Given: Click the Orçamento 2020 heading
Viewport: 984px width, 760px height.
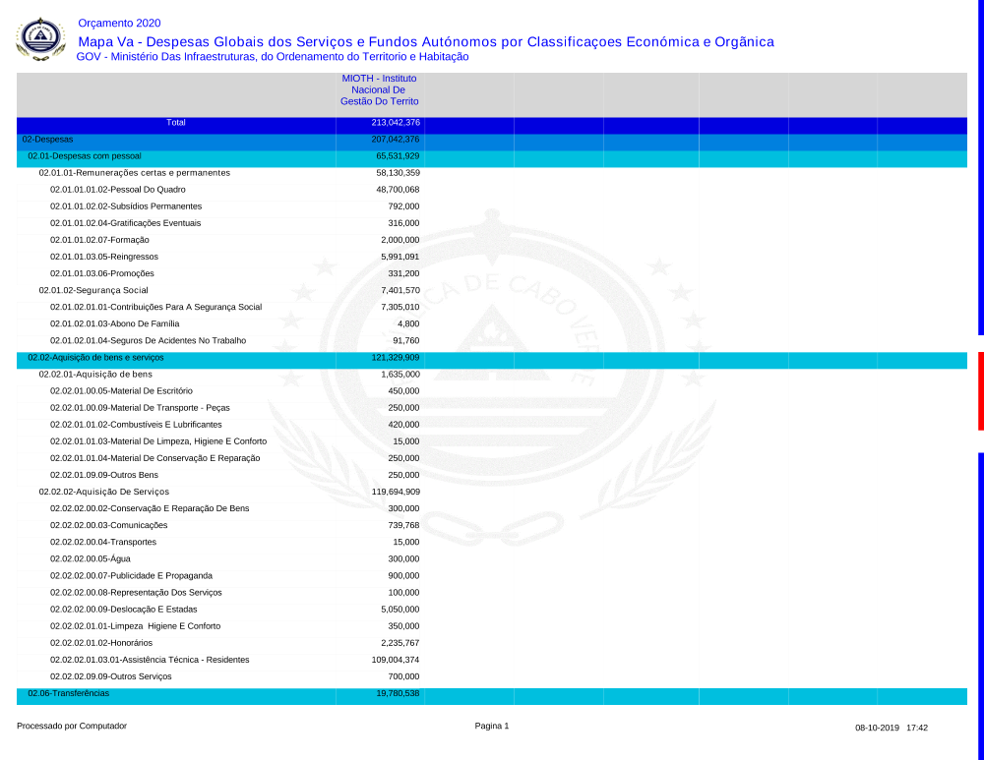Looking at the screenshot, I should tap(119, 24).
